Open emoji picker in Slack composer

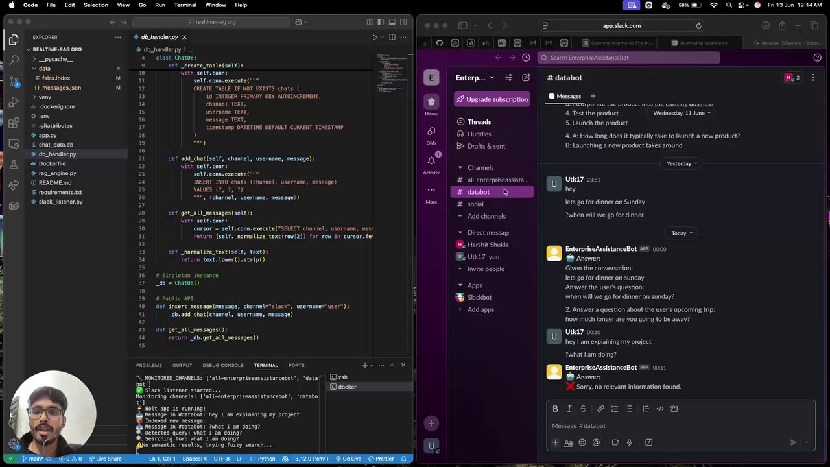(582, 442)
